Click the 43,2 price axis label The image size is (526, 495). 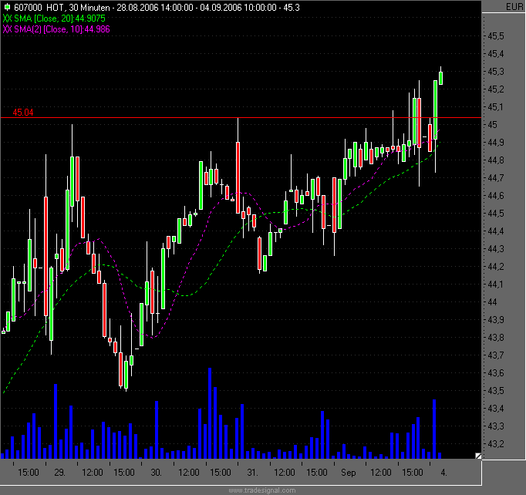tap(495, 444)
